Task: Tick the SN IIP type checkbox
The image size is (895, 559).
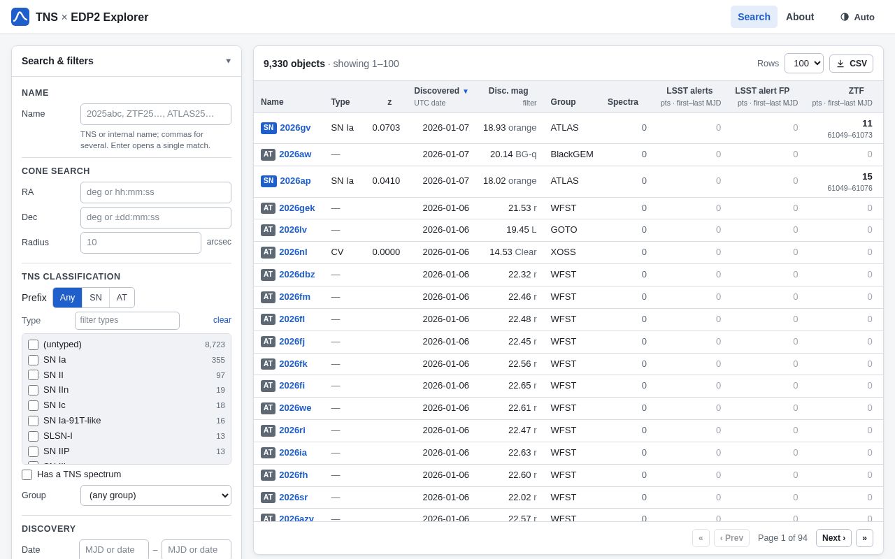Action: tap(34, 451)
